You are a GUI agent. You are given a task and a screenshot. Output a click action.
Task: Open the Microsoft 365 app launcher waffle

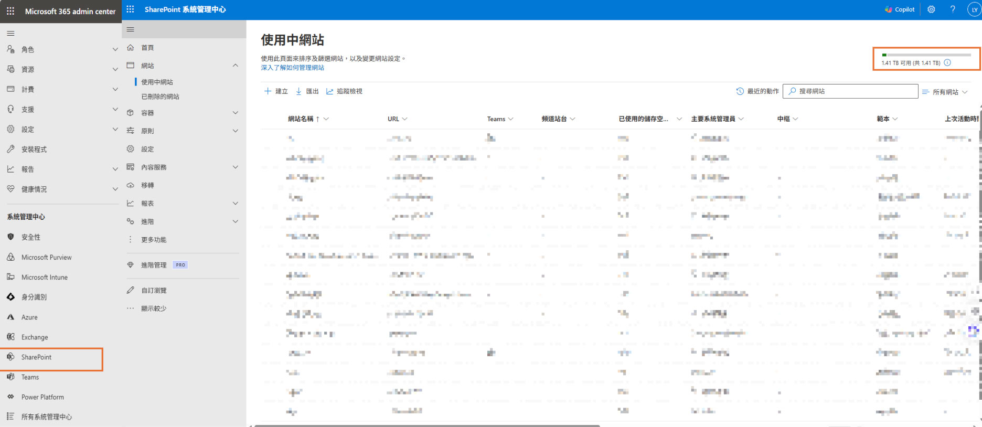(x=10, y=10)
